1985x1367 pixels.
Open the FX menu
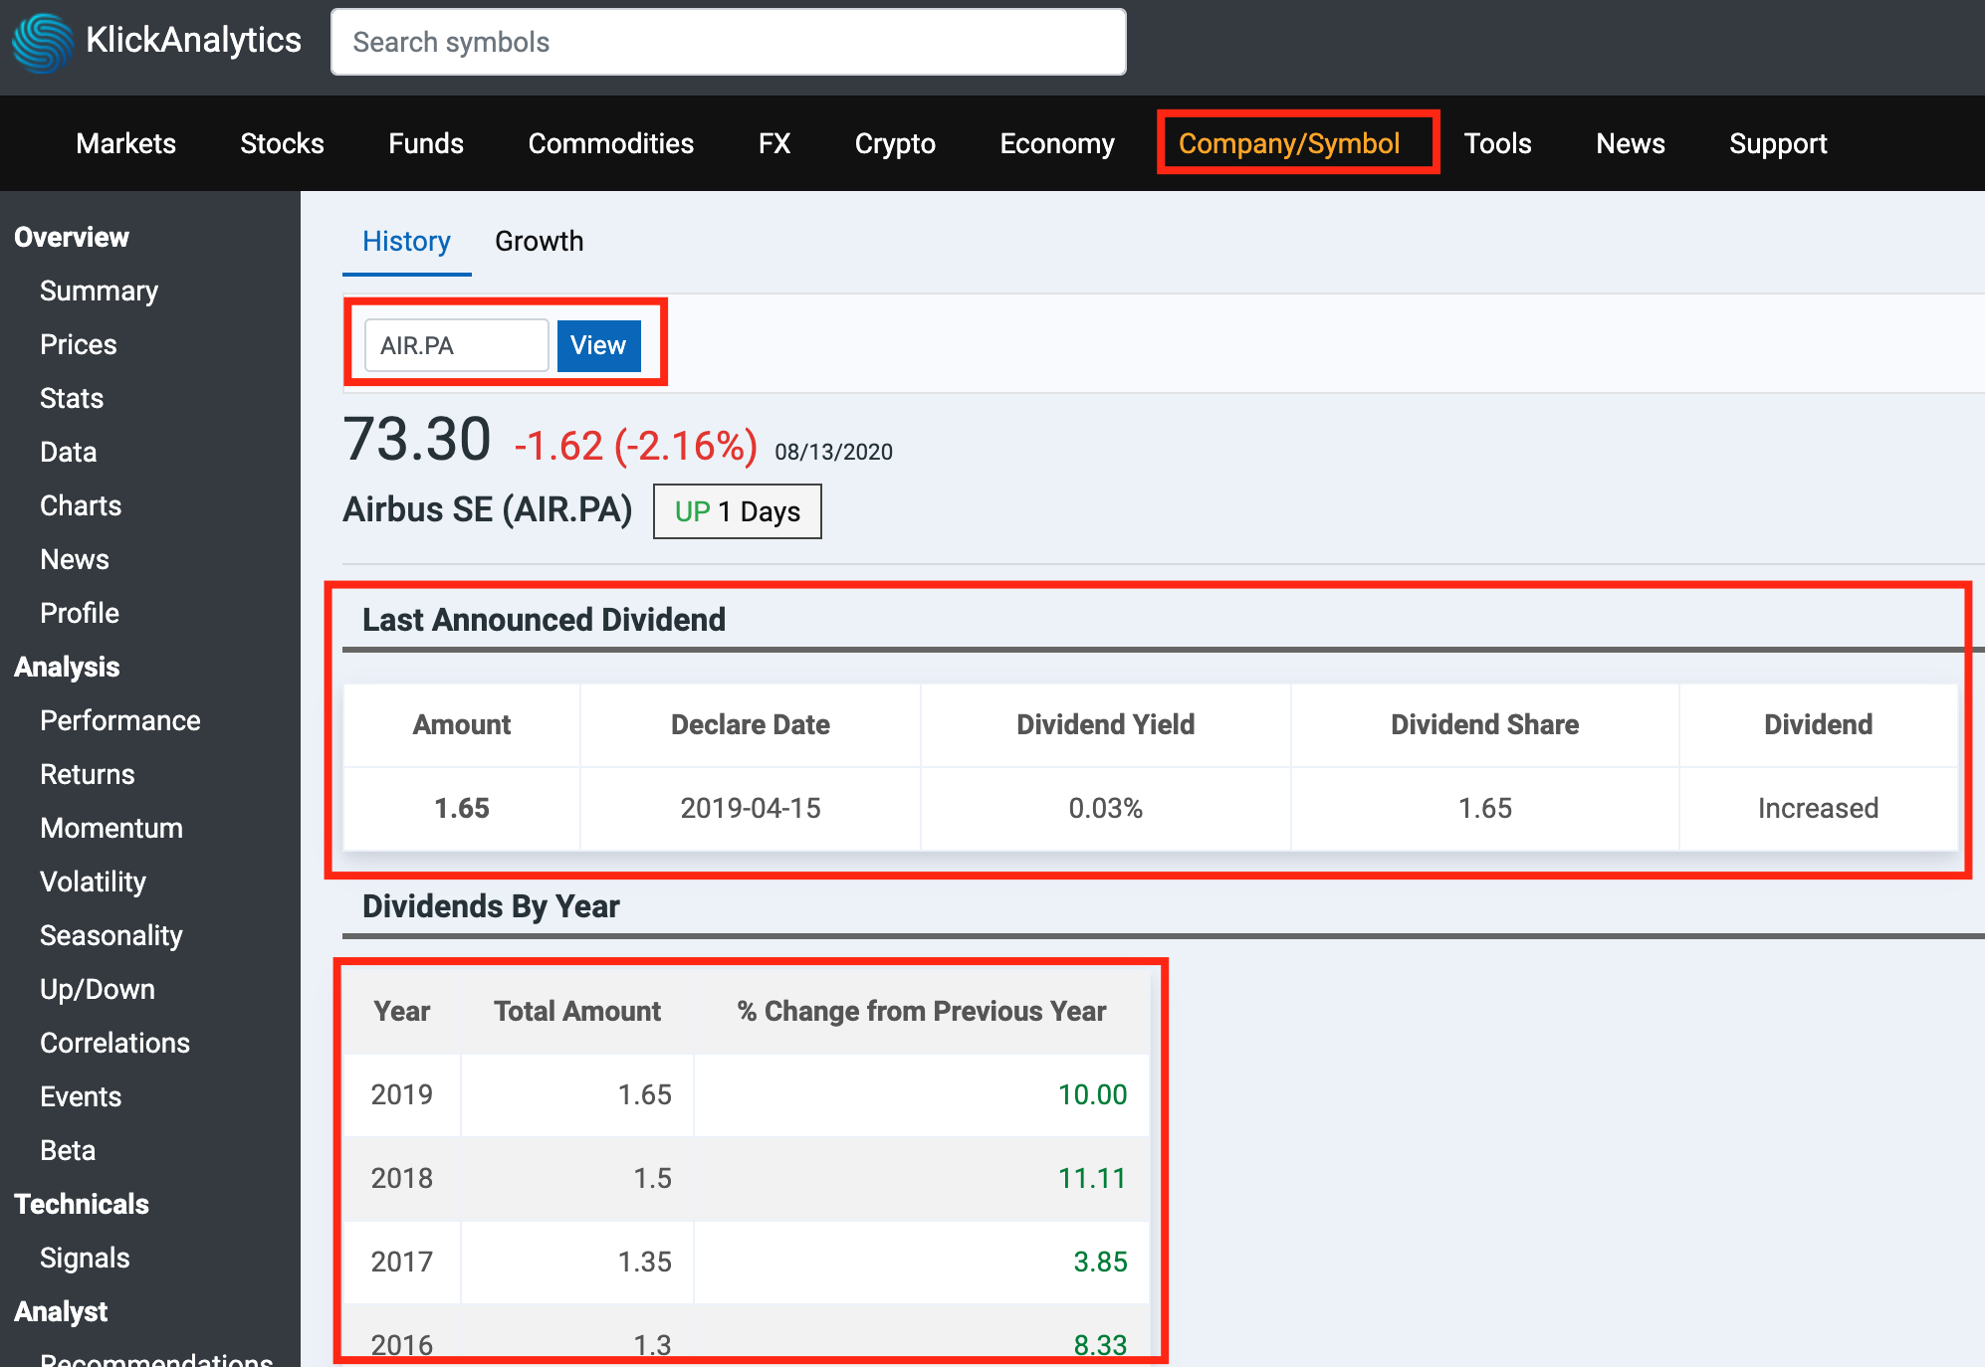click(773, 143)
